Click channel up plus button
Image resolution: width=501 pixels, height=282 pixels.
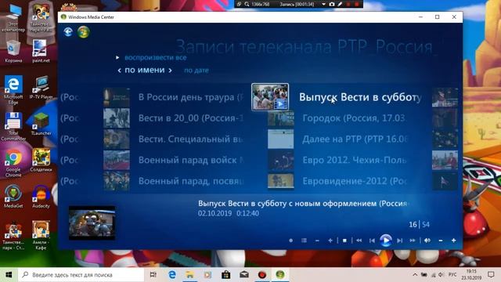330,240
